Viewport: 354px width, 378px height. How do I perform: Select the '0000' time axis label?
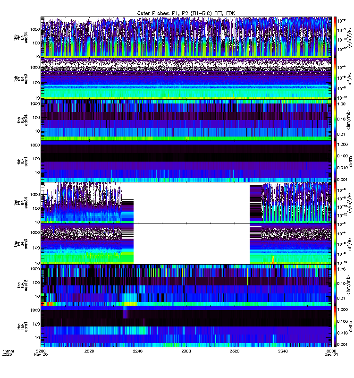point(331,351)
